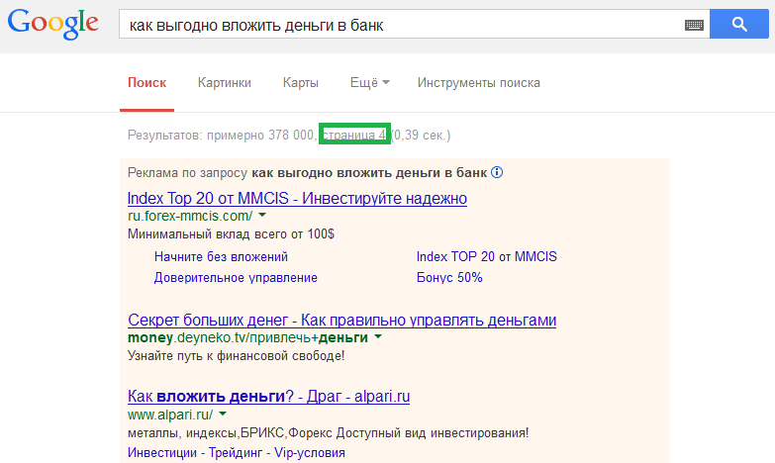Click the money.deyneko.tv URL text
775x463 pixels.
(x=247, y=338)
